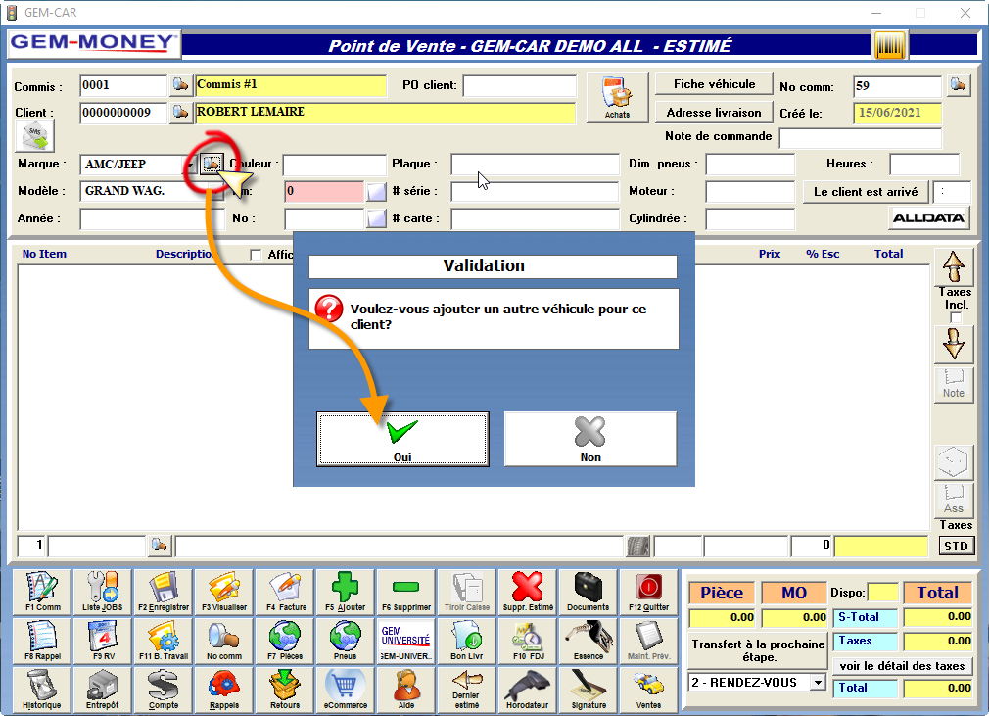989x716 pixels.
Task: Click the Essence fuel pump icon
Action: coord(589,641)
